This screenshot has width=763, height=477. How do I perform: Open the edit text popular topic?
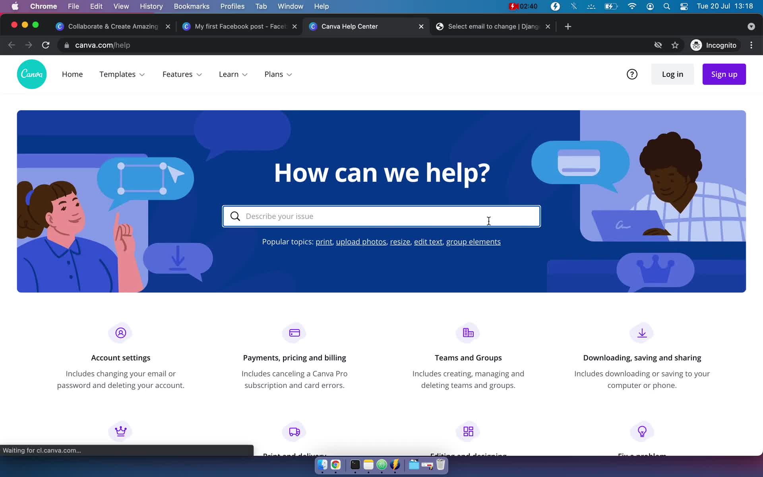(428, 242)
